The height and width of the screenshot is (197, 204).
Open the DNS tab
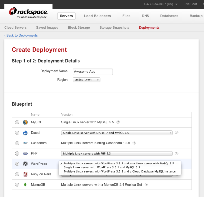pyautogui.click(x=145, y=16)
